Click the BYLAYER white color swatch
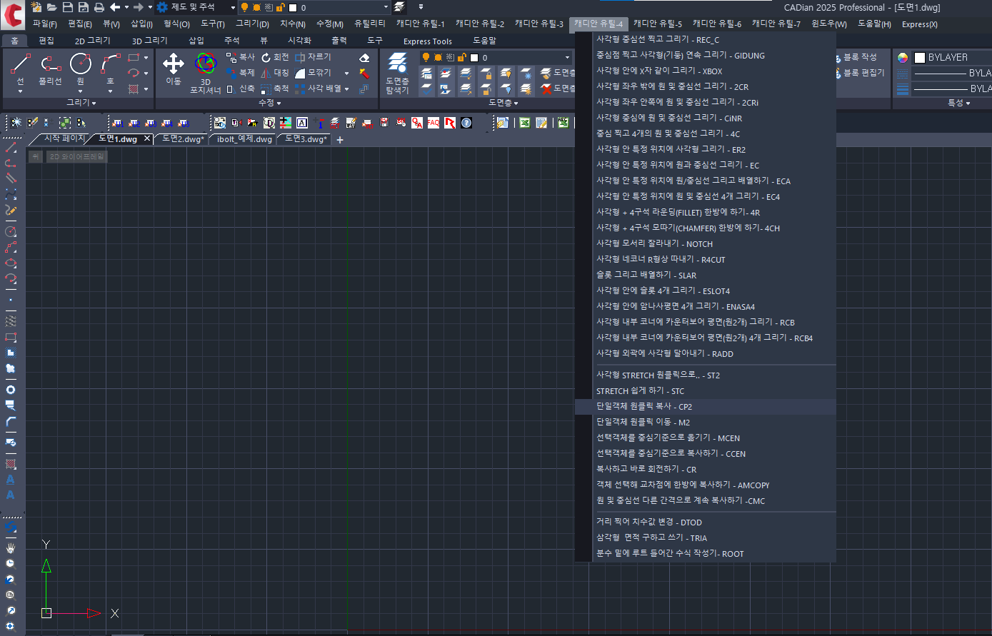The height and width of the screenshot is (636, 992). point(920,57)
